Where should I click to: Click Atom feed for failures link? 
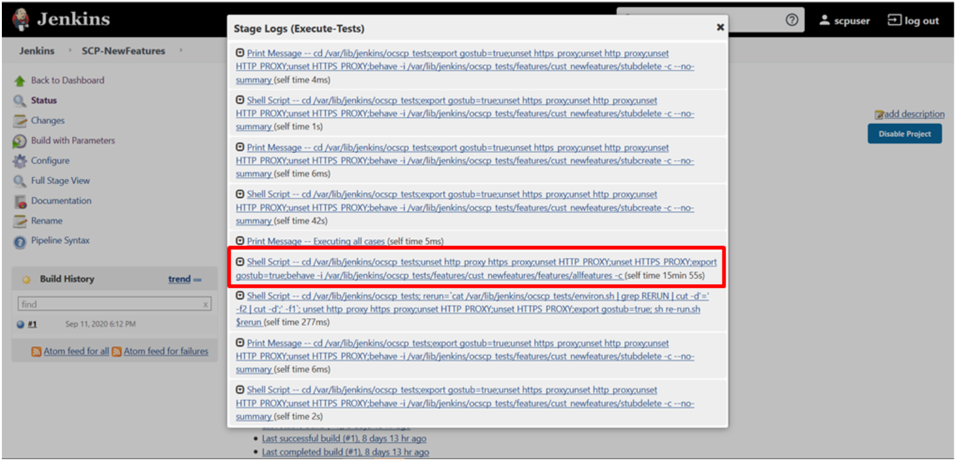tap(166, 352)
